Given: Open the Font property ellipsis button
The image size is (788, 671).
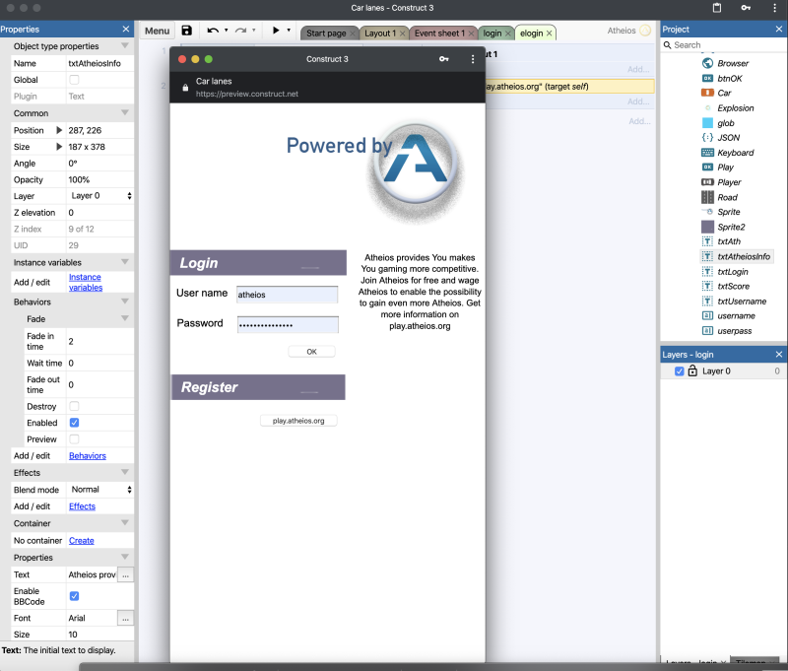Looking at the screenshot, I should point(126,618).
